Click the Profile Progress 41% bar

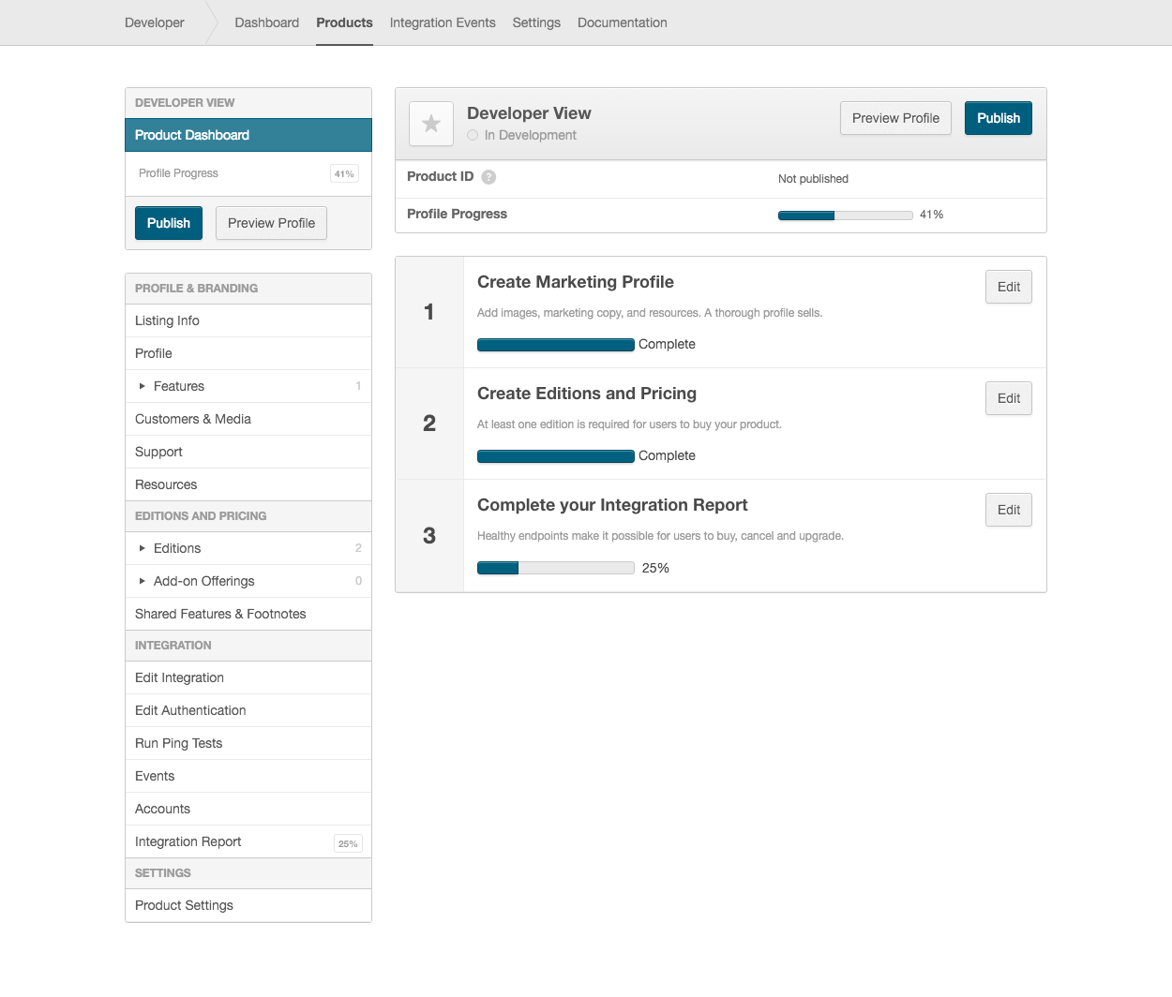click(846, 216)
